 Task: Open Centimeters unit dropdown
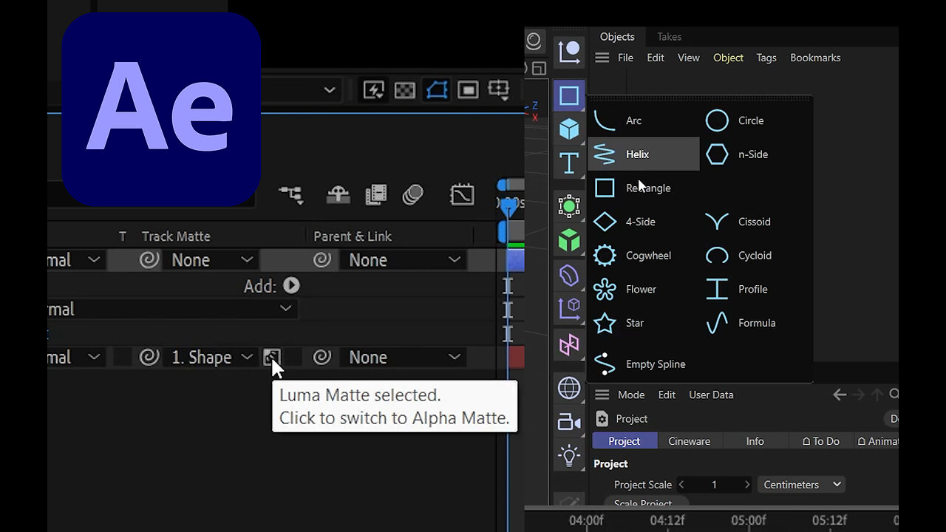(x=801, y=485)
